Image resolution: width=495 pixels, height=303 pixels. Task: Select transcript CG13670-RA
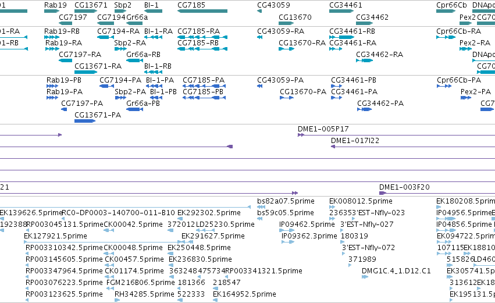(x=286, y=49)
